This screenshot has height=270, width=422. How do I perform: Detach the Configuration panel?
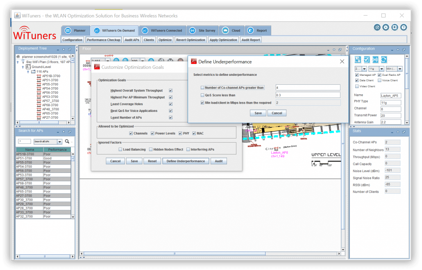point(404,50)
